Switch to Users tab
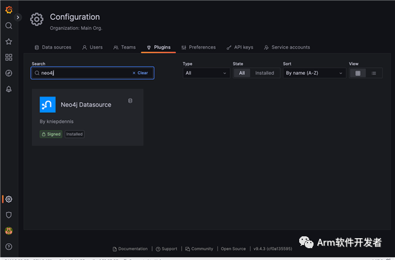This screenshot has height=260, width=395. 93,47
